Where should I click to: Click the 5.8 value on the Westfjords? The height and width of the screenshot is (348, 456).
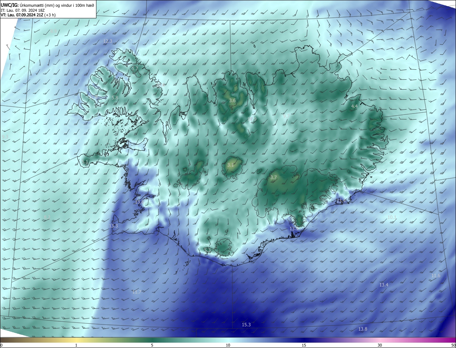tap(115, 97)
